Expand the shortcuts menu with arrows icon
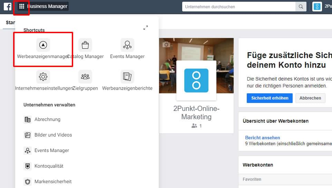Image resolution: width=332 pixels, height=188 pixels. [146, 28]
